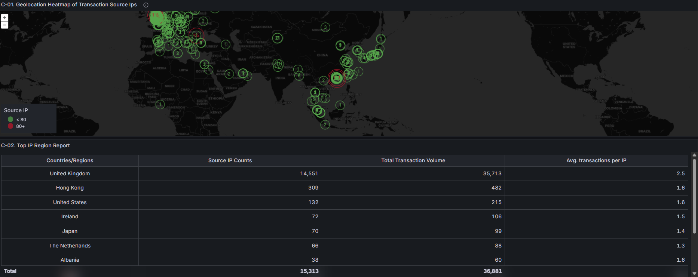Screen dimensions: 698x277
Task: Click the red '80+' legend dot
Action: point(10,126)
